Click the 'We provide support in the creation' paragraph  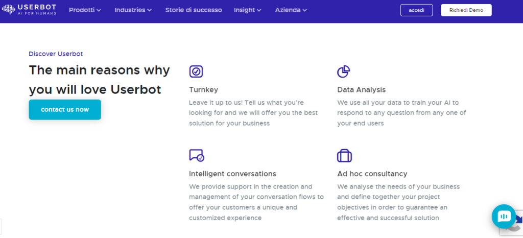[x=256, y=202]
